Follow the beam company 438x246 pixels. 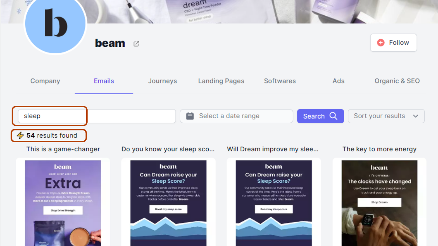point(394,43)
